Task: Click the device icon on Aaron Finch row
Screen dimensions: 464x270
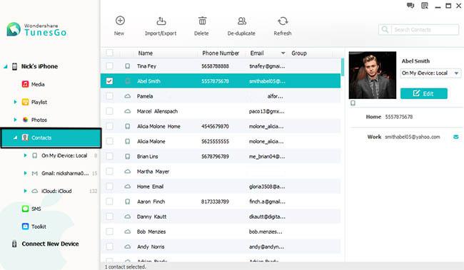Action: pyautogui.click(x=127, y=202)
